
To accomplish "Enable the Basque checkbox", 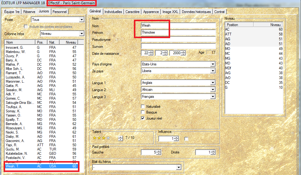I will tap(143, 112).
